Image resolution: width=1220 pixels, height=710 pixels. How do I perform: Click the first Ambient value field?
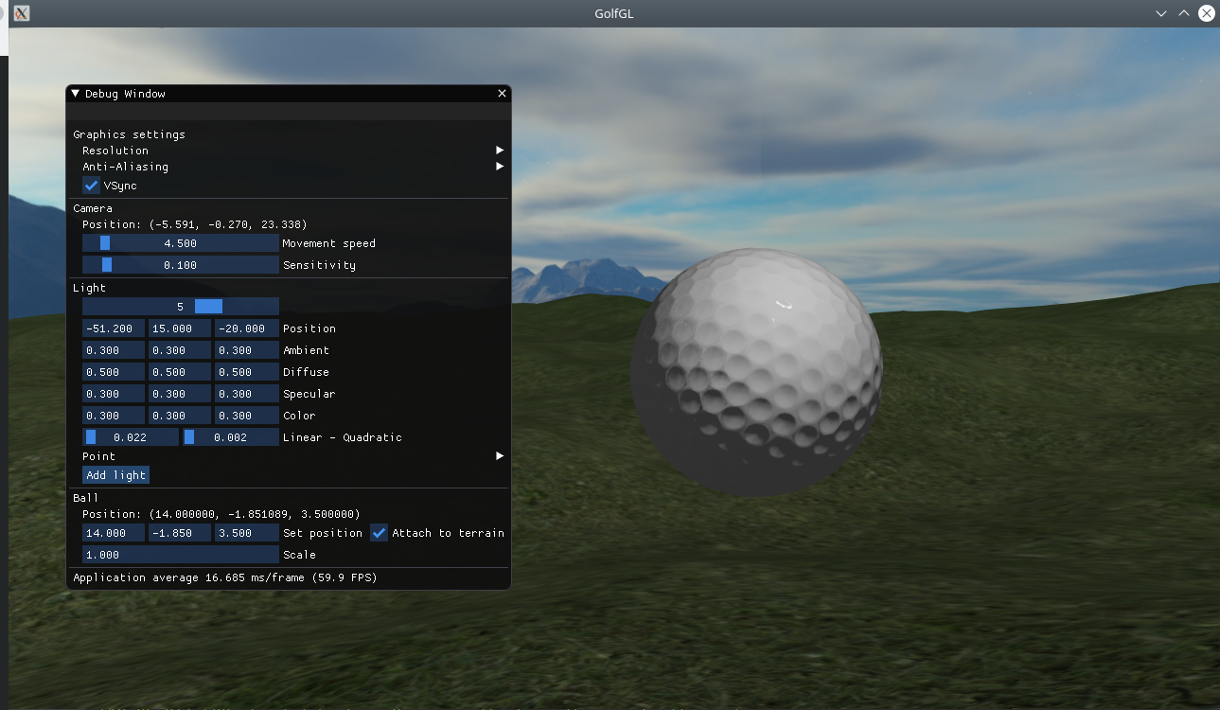coord(114,350)
